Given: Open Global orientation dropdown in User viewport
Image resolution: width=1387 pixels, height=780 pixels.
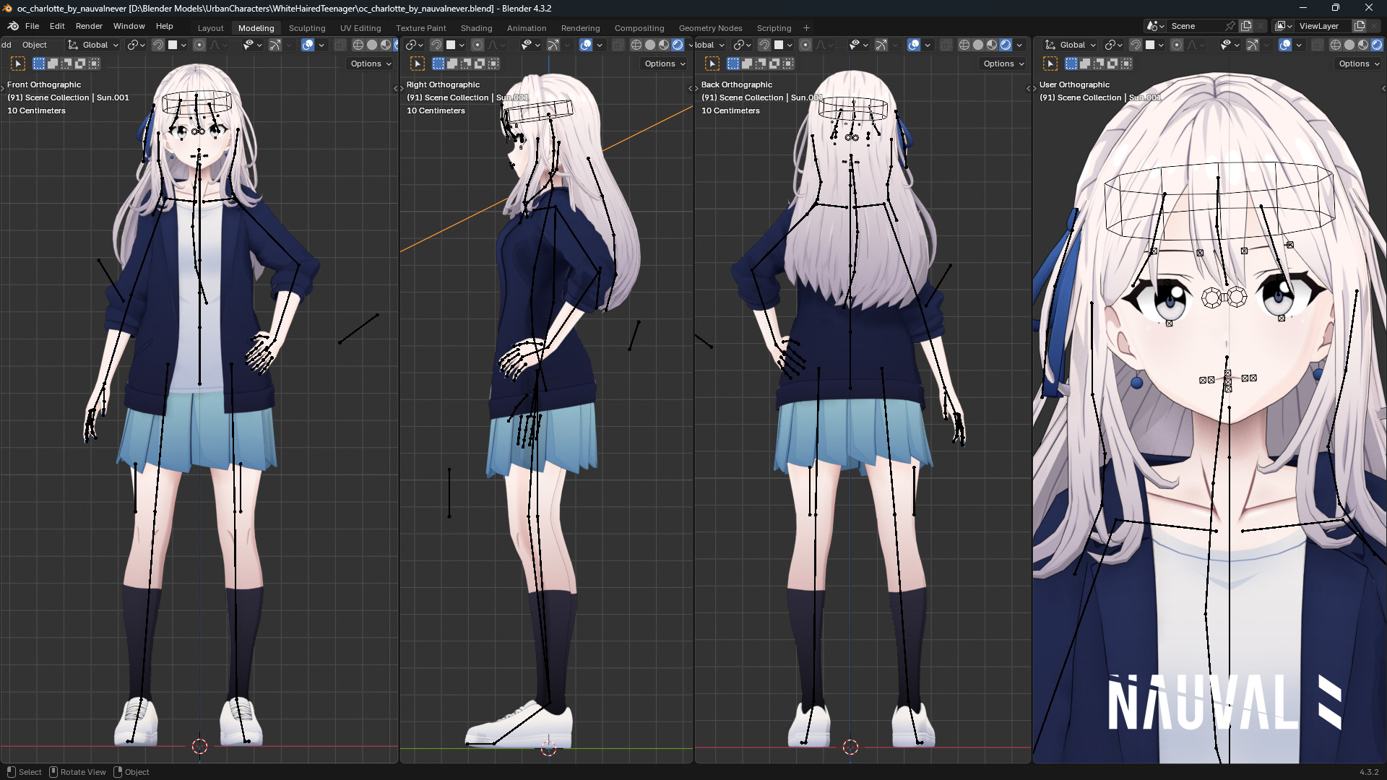Looking at the screenshot, I should [x=1071, y=45].
